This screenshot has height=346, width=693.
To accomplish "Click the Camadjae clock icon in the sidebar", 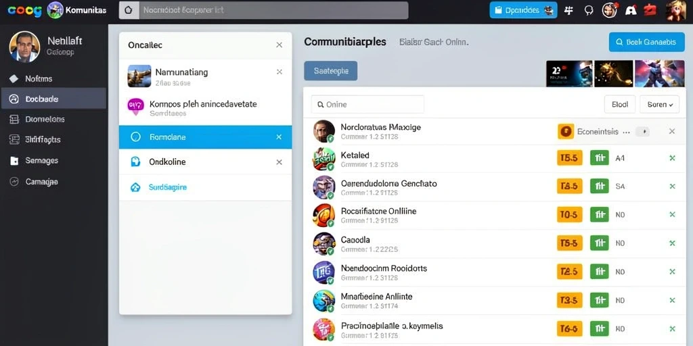I will click(x=14, y=181).
